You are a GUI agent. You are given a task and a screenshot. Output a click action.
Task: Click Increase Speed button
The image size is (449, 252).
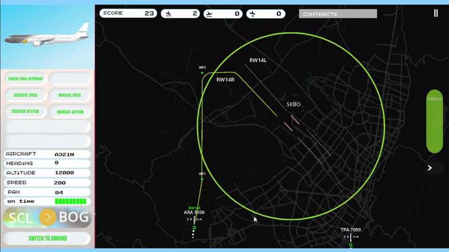[70, 95]
